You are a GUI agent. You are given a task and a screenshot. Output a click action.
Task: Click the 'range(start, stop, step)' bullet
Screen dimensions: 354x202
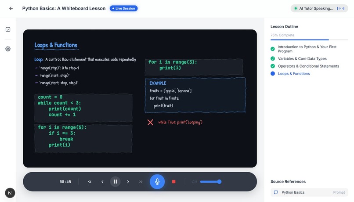tap(59, 83)
